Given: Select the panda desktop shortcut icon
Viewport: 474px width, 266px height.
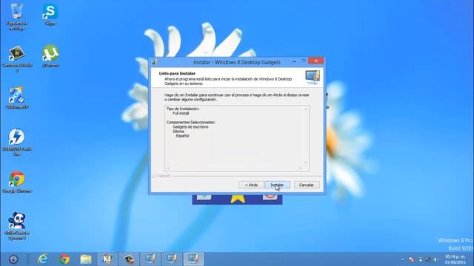Looking at the screenshot, I should (x=16, y=226).
